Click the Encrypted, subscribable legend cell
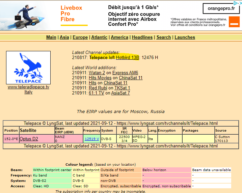 click(121, 186)
